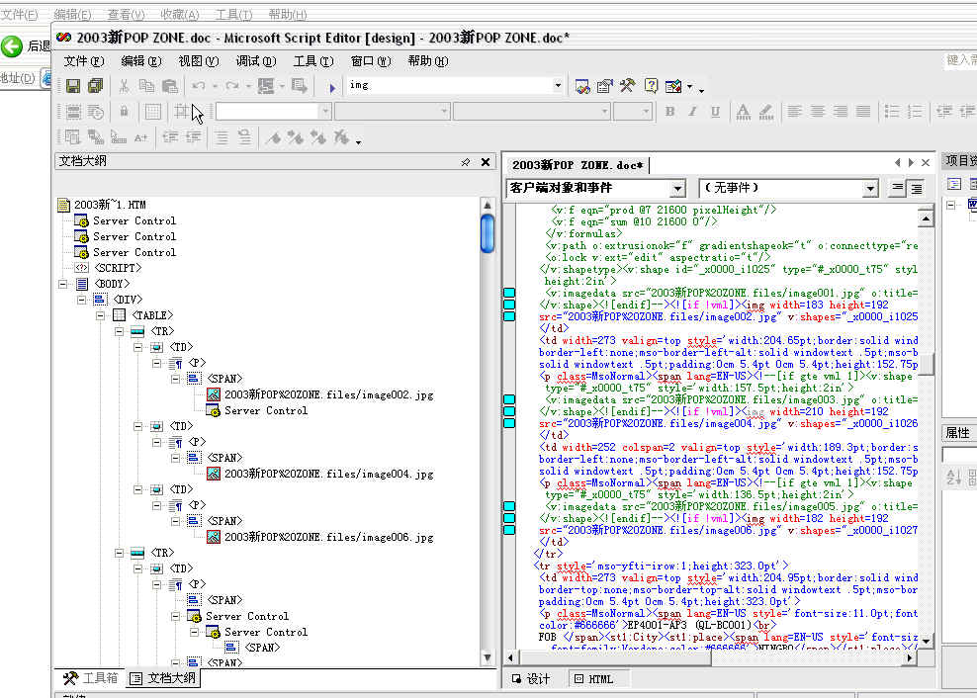
Task: Click the Properties Window toolbar icon
Action: pyautogui.click(x=604, y=86)
